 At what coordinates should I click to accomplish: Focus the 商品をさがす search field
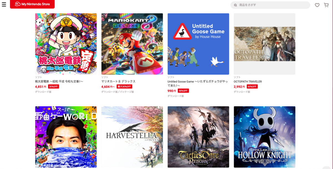270,5
